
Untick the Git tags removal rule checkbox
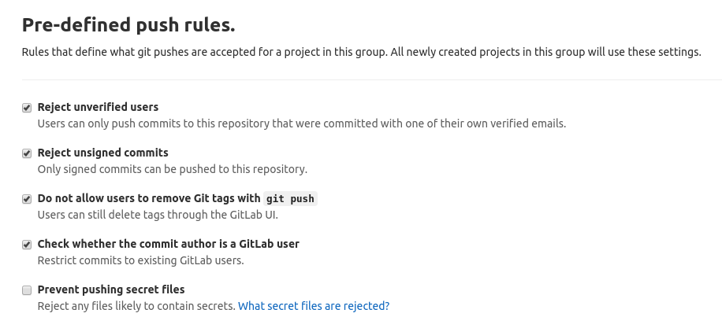[x=27, y=199]
